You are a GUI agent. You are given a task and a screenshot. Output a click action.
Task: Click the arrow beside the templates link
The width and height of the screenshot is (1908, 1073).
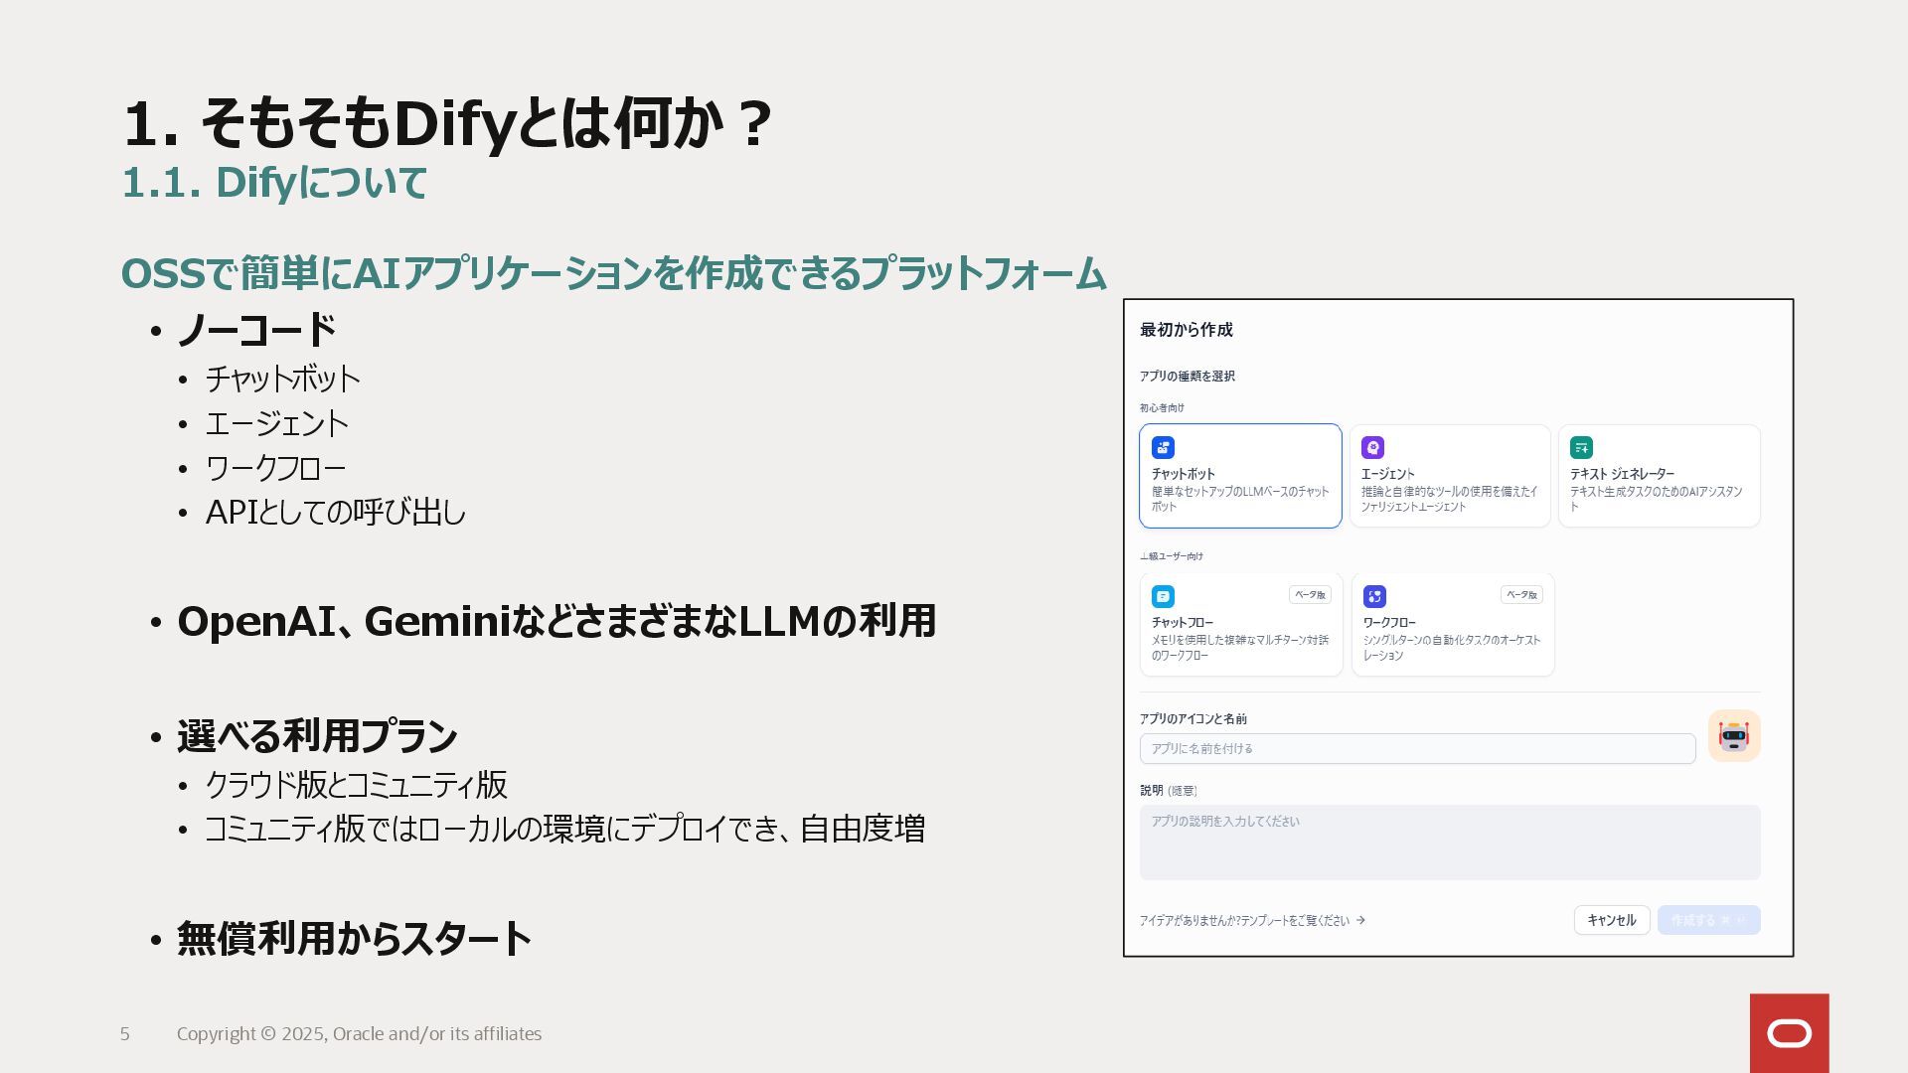pos(1360,920)
